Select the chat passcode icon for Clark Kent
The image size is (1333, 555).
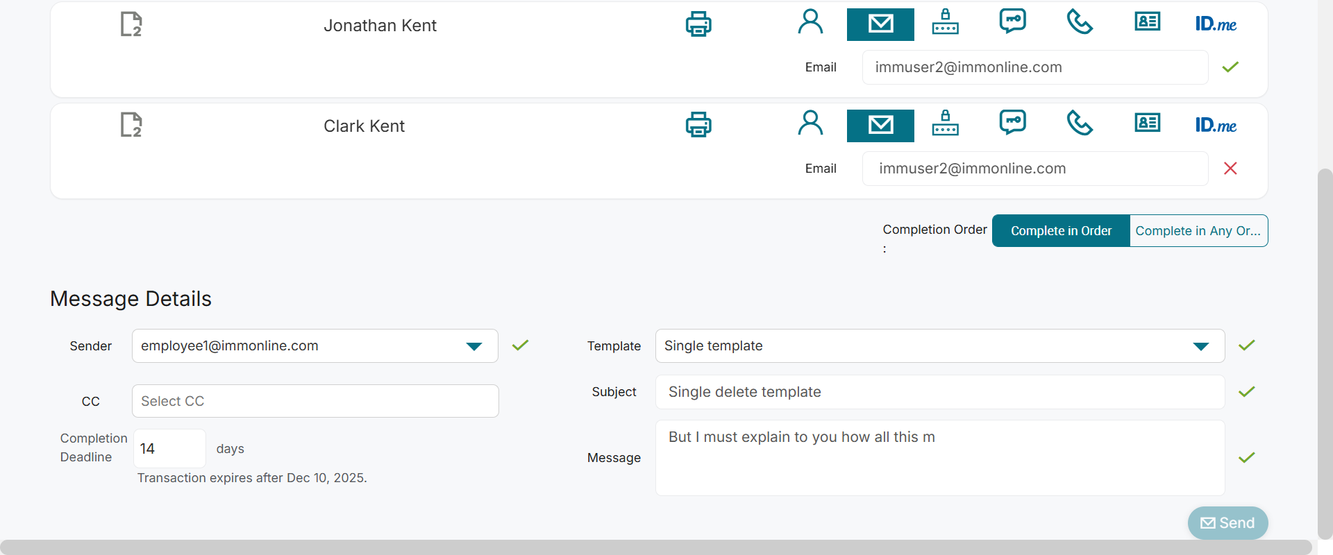(1012, 122)
